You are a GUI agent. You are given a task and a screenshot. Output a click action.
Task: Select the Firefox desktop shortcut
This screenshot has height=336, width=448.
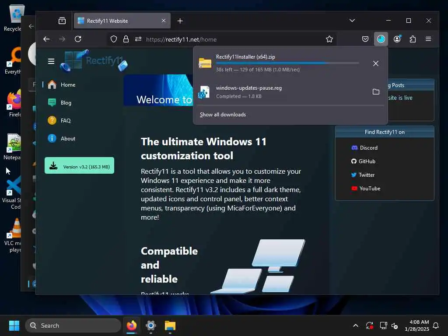tap(14, 103)
